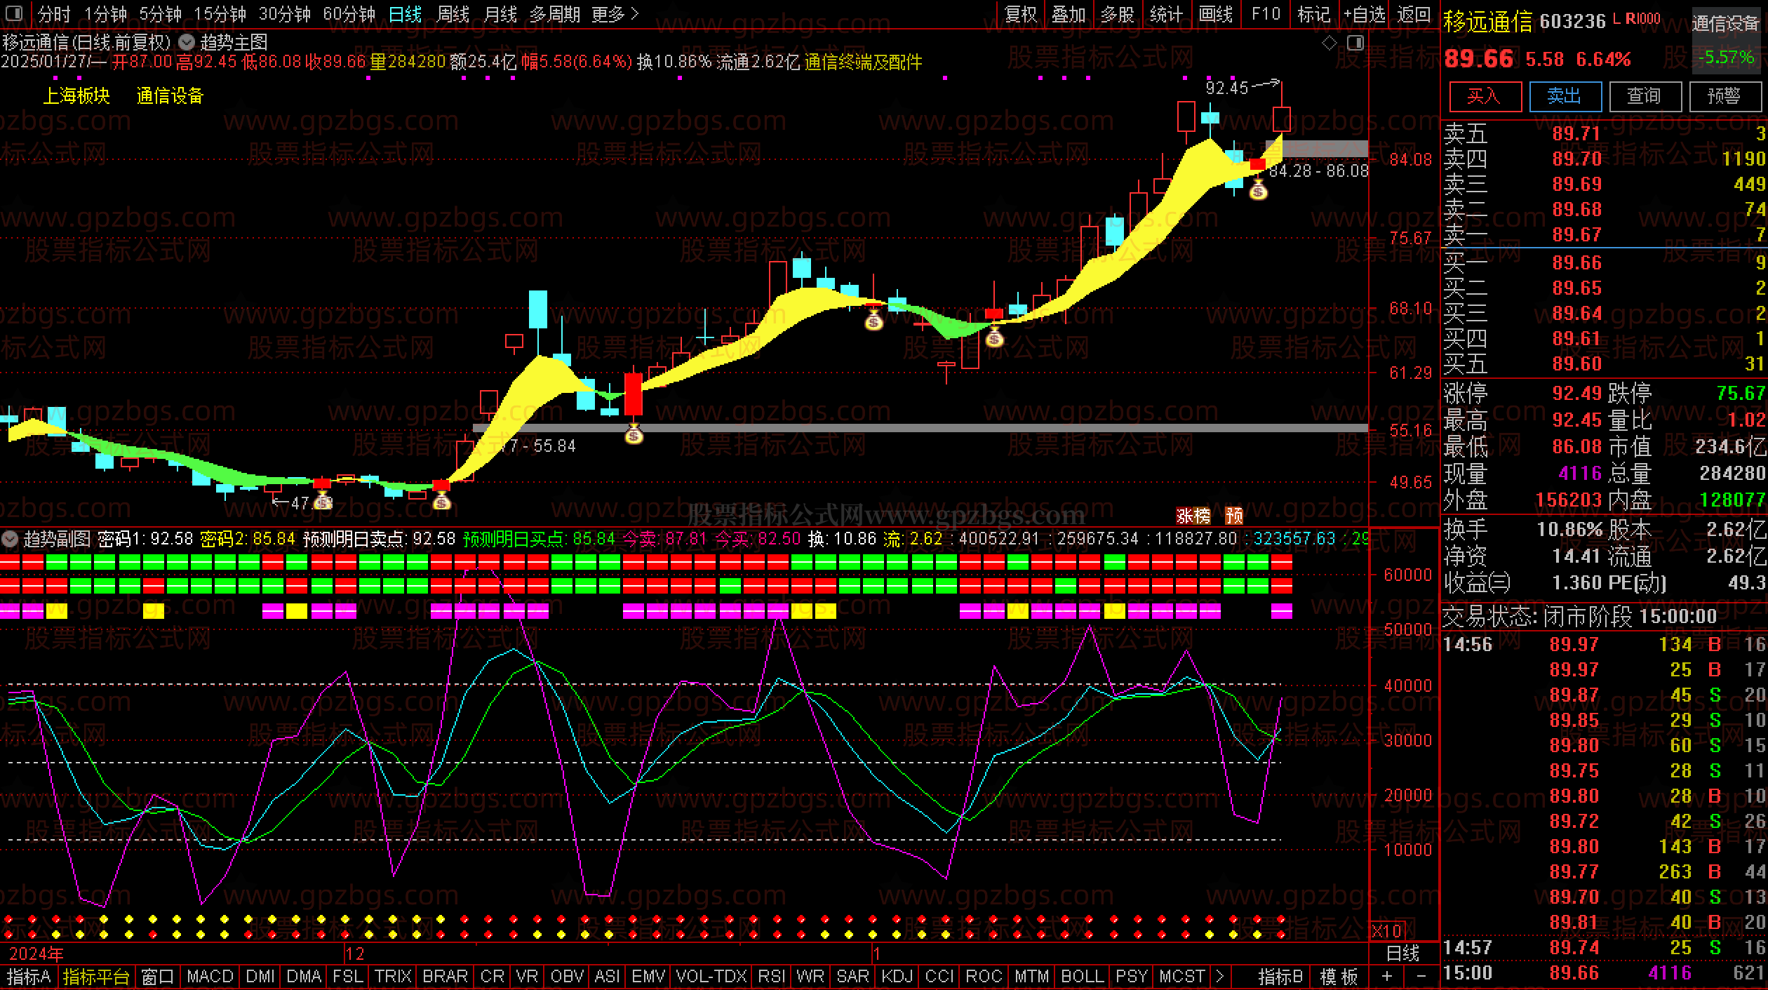Select the 指标A tab
The width and height of the screenshot is (1768, 990).
28,976
